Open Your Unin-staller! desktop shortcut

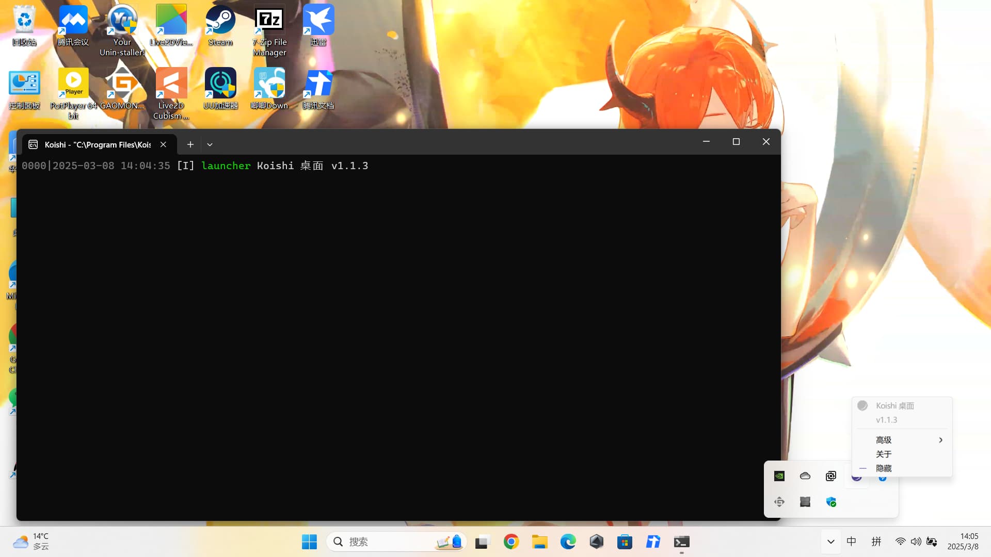pyautogui.click(x=122, y=31)
